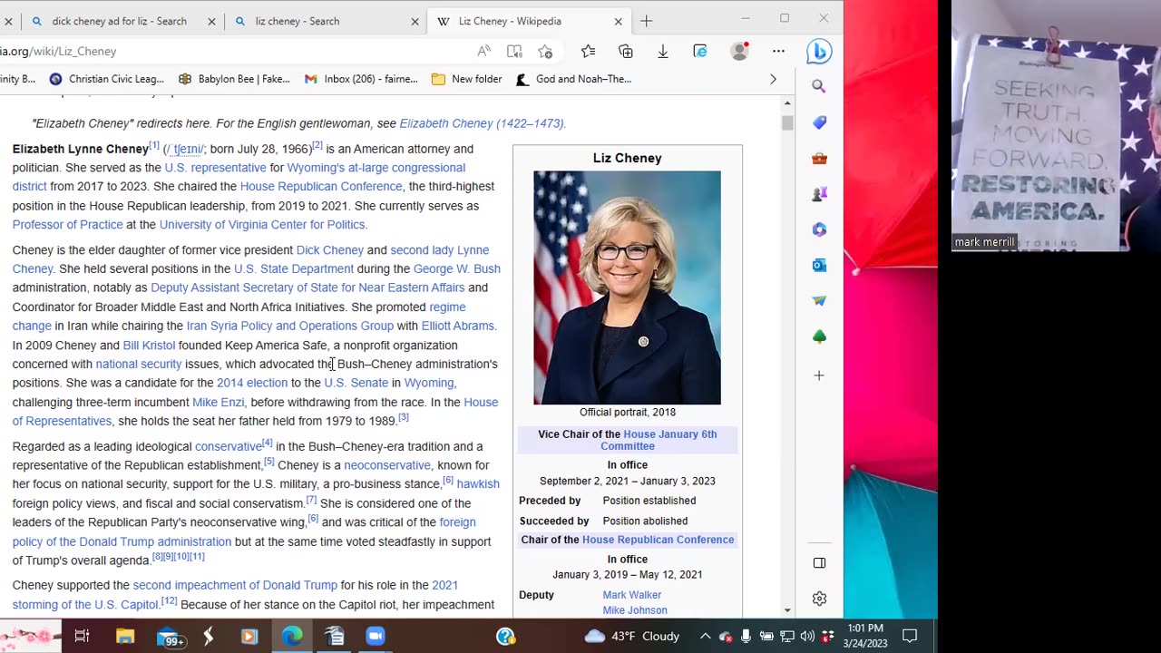Open the Mail app with 99+ badge
1161x653 pixels.
169,637
